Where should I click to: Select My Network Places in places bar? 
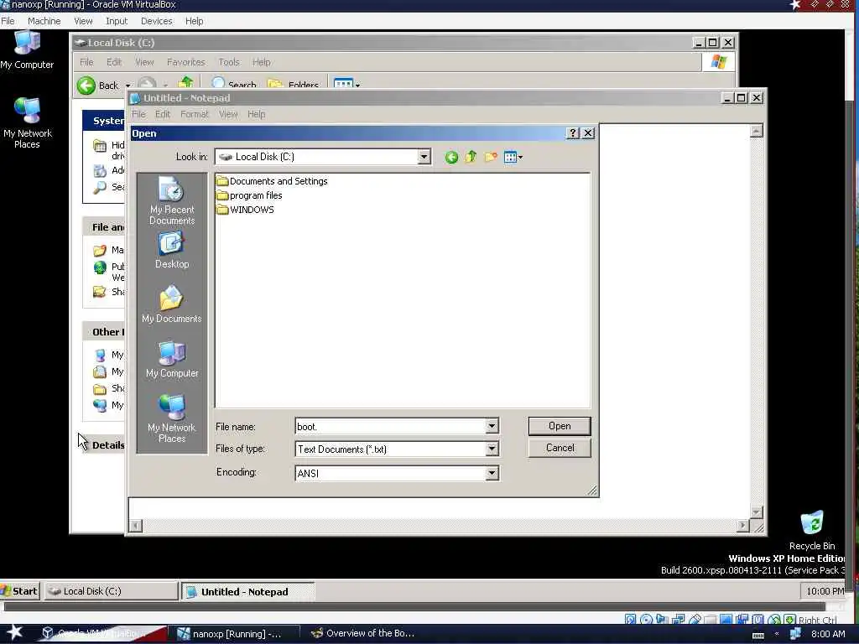[x=172, y=419]
